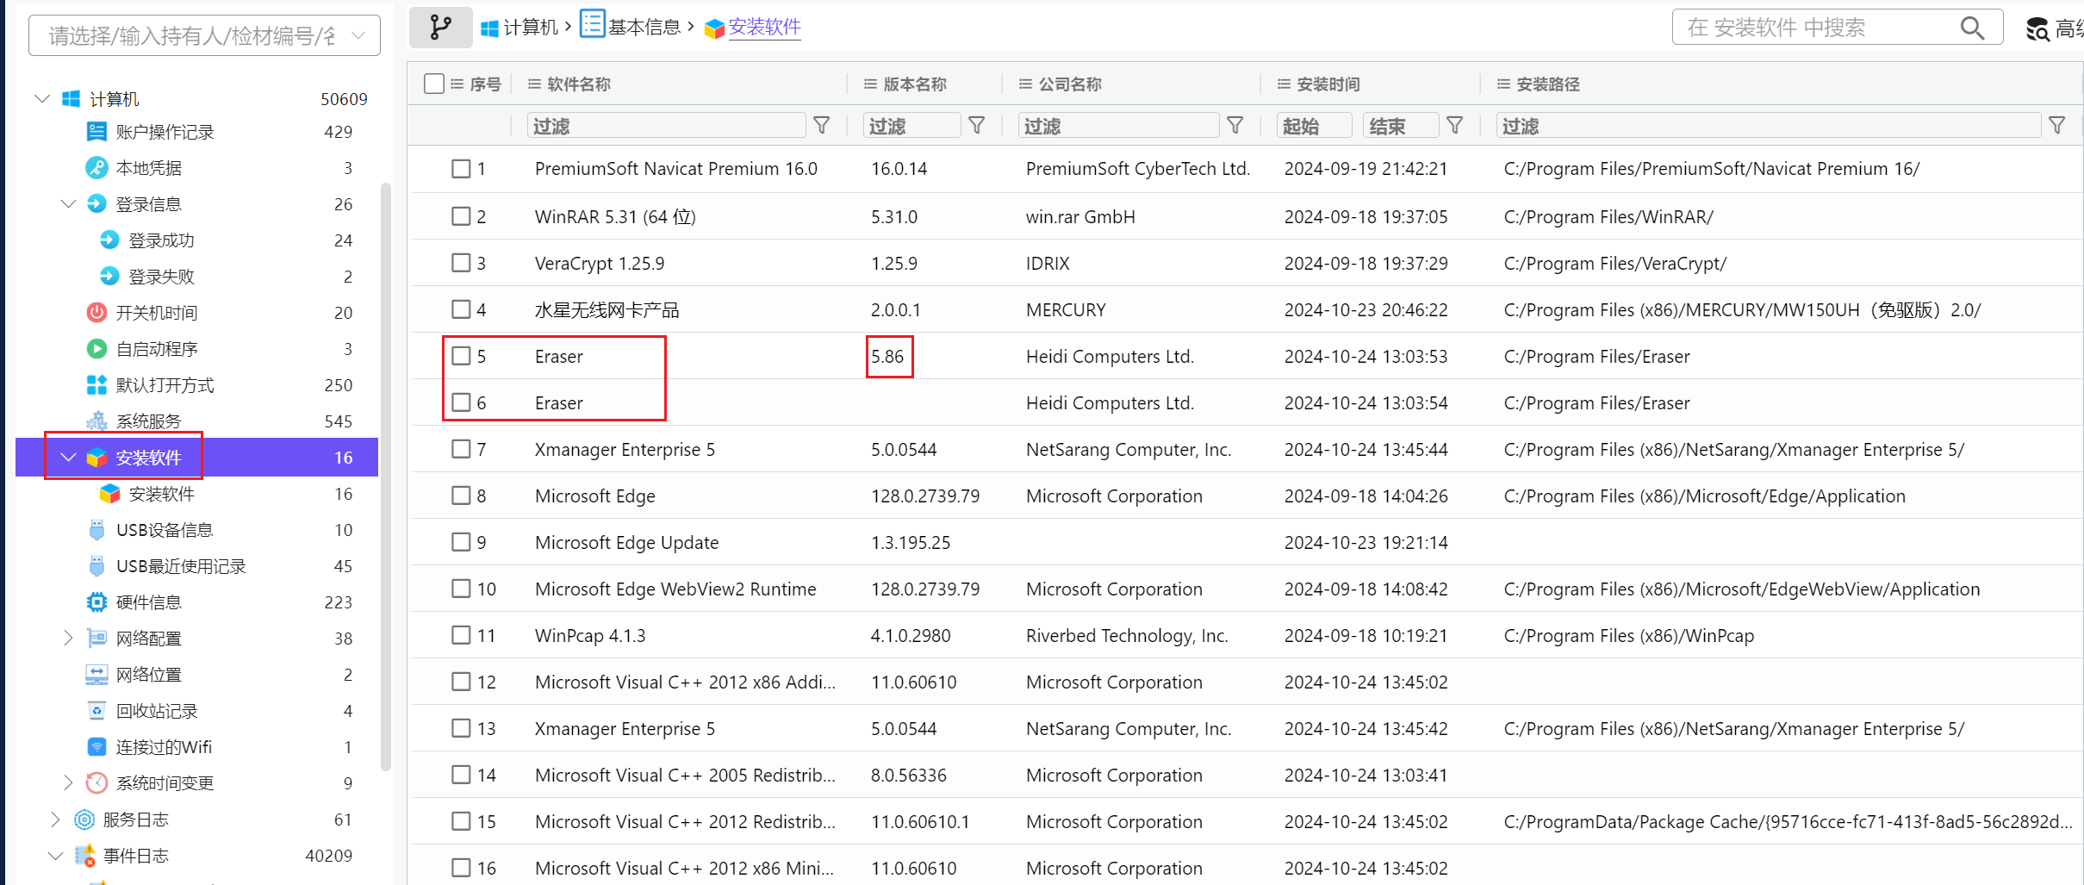The image size is (2084, 885).
Task: Open the power on/off time (开关机时间) node
Action: pyautogui.click(x=157, y=313)
